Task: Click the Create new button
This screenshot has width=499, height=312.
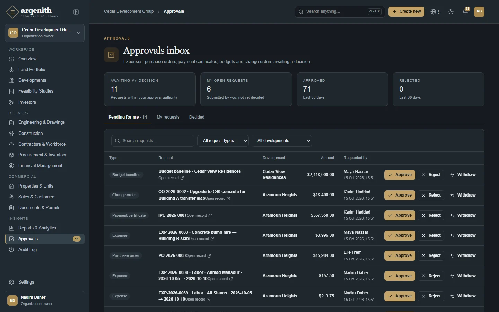Action: click(406, 11)
